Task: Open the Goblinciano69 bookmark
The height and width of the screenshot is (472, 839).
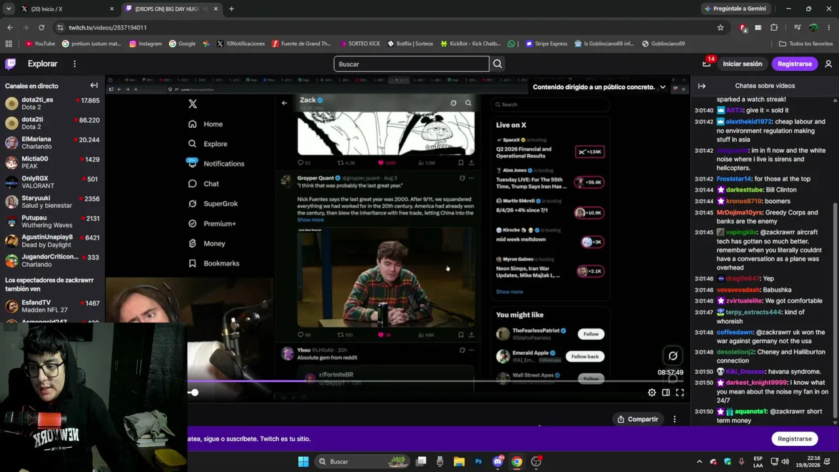Action: point(663,44)
